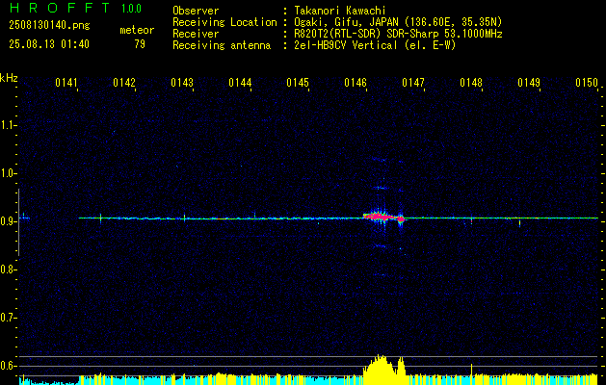Click the Observer label
Image resolution: width=606 pixels, height=385 pixels.
click(196, 11)
